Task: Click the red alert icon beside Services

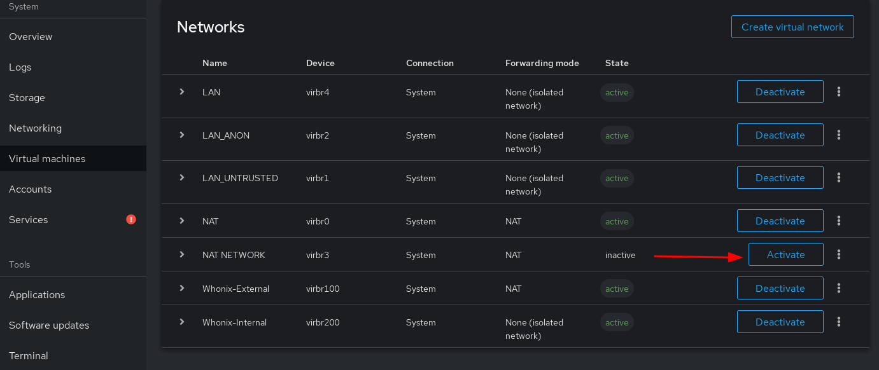Action: (x=131, y=219)
